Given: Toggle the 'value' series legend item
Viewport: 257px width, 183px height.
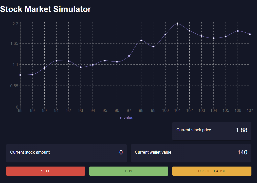Looking at the screenshot, I should click(126, 118).
